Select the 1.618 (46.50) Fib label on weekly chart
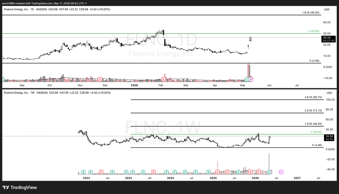 click(x=313, y=124)
